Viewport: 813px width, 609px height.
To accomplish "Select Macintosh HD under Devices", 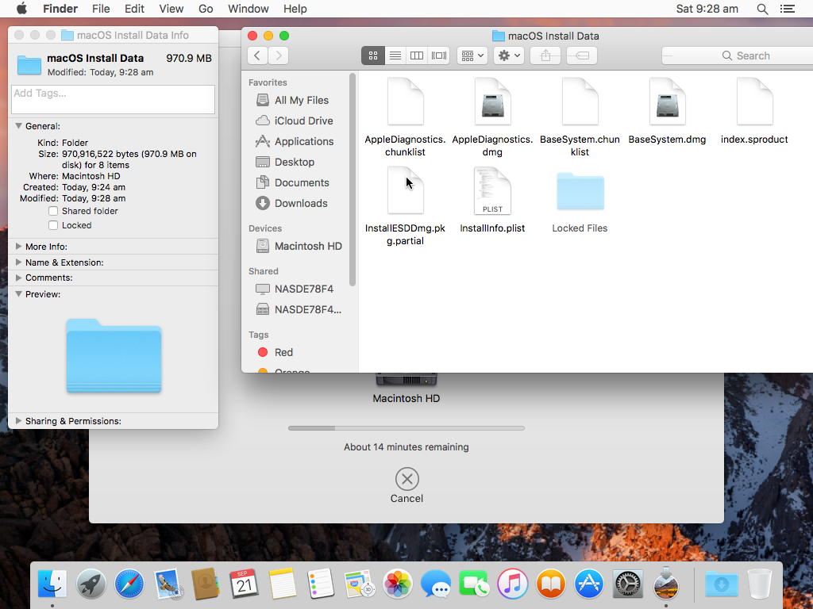I will [299, 246].
